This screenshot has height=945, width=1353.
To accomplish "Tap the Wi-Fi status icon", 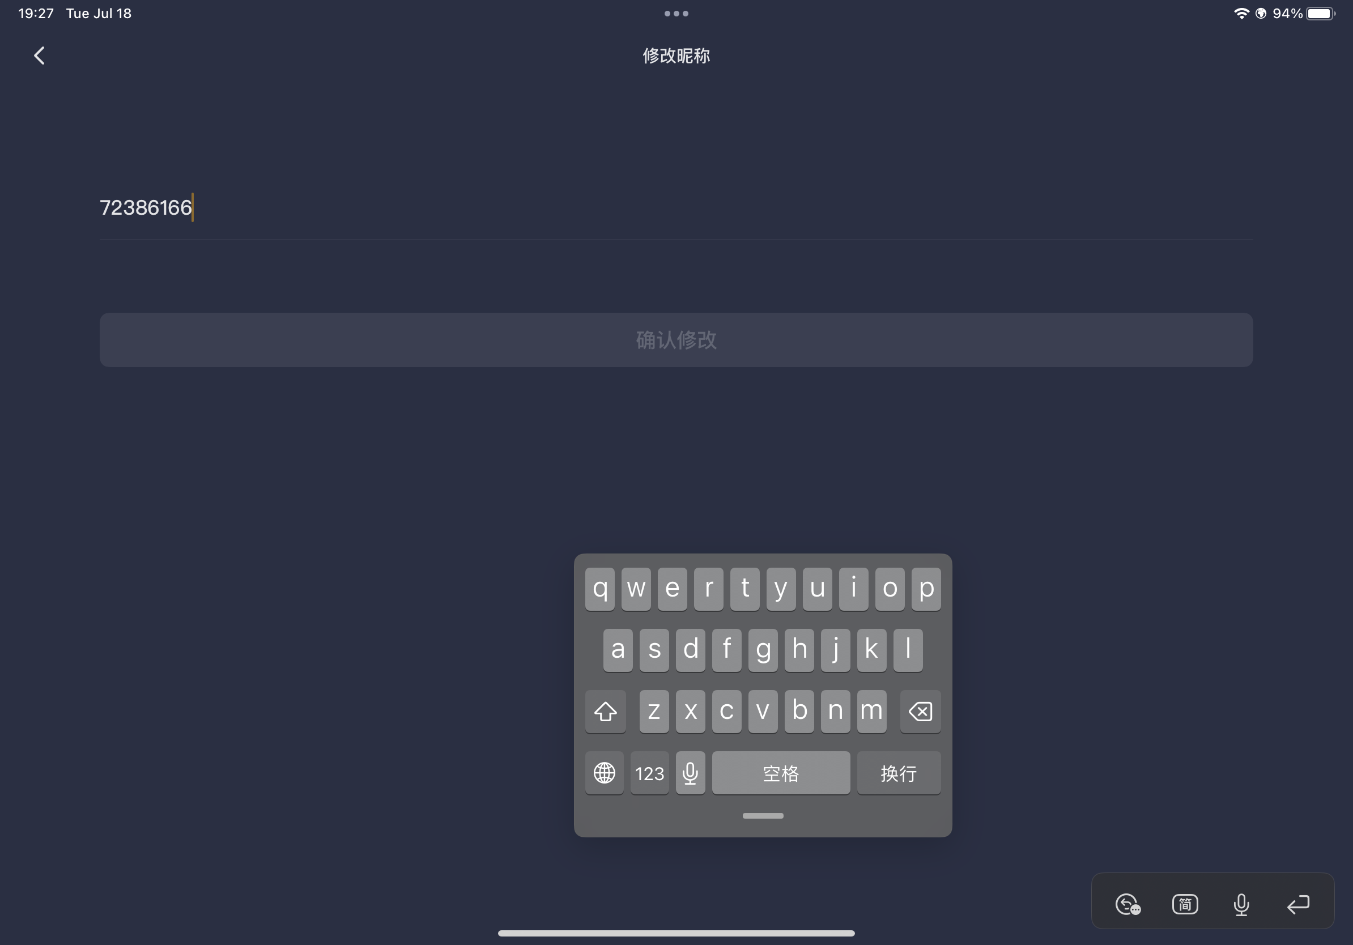I will click(1241, 13).
